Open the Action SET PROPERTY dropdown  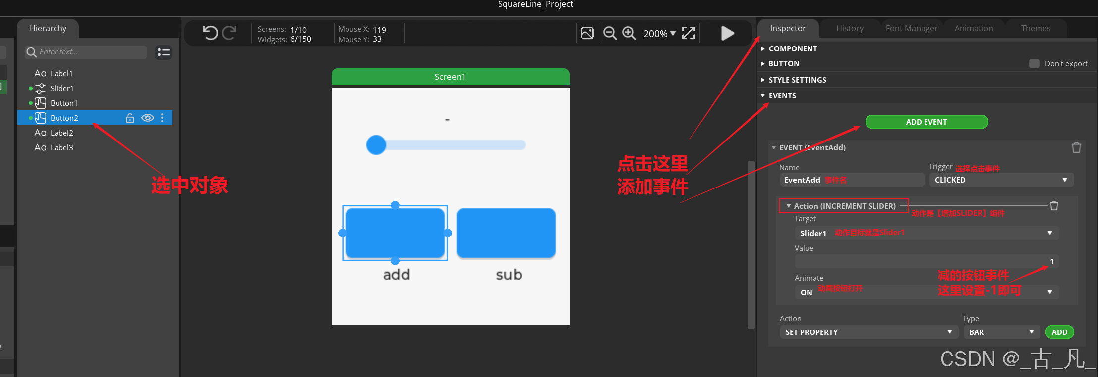click(869, 332)
